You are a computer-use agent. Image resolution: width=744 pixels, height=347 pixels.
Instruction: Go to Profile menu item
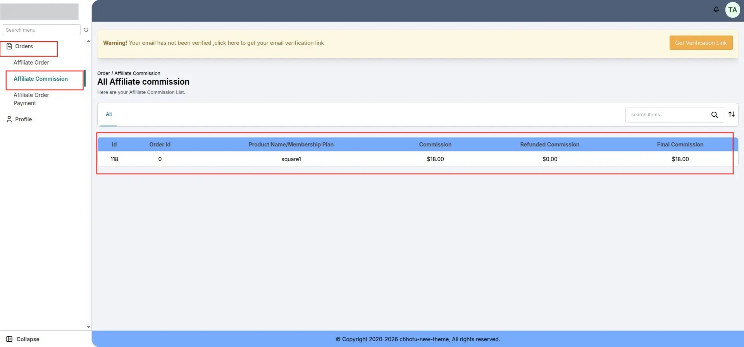[x=24, y=119]
